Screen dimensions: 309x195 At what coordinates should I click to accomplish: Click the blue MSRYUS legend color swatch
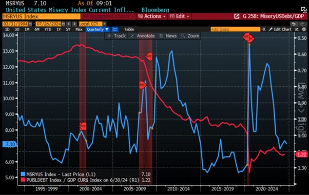tap(23, 174)
